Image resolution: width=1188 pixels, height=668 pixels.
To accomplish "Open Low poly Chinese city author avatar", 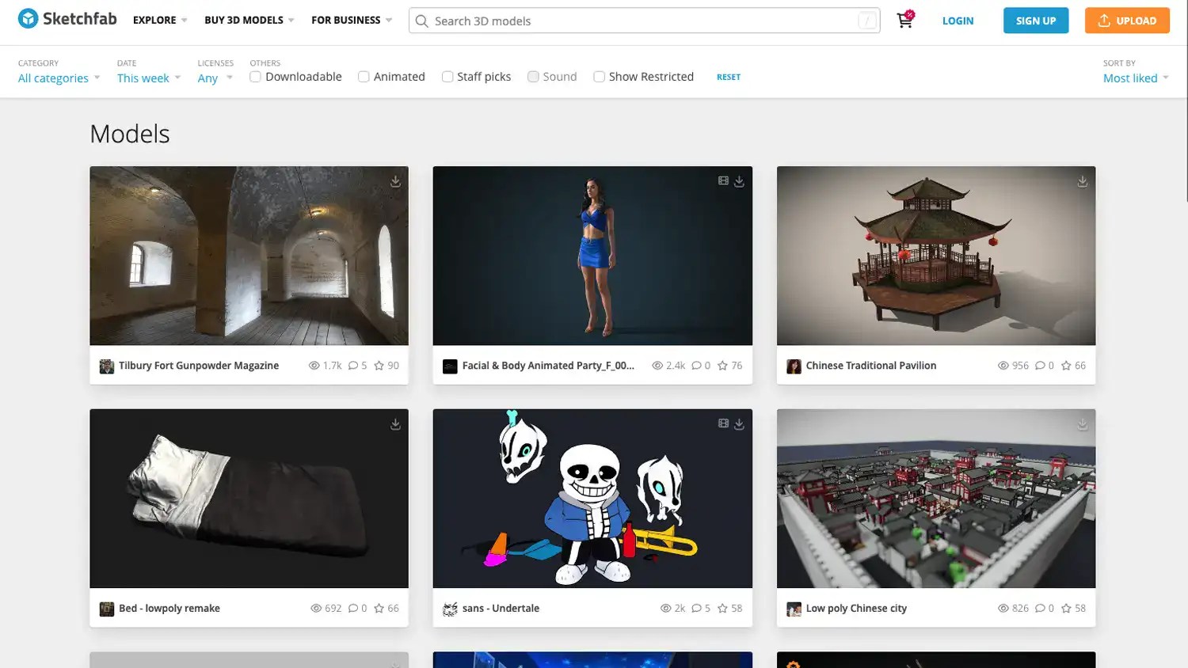I will point(794,609).
